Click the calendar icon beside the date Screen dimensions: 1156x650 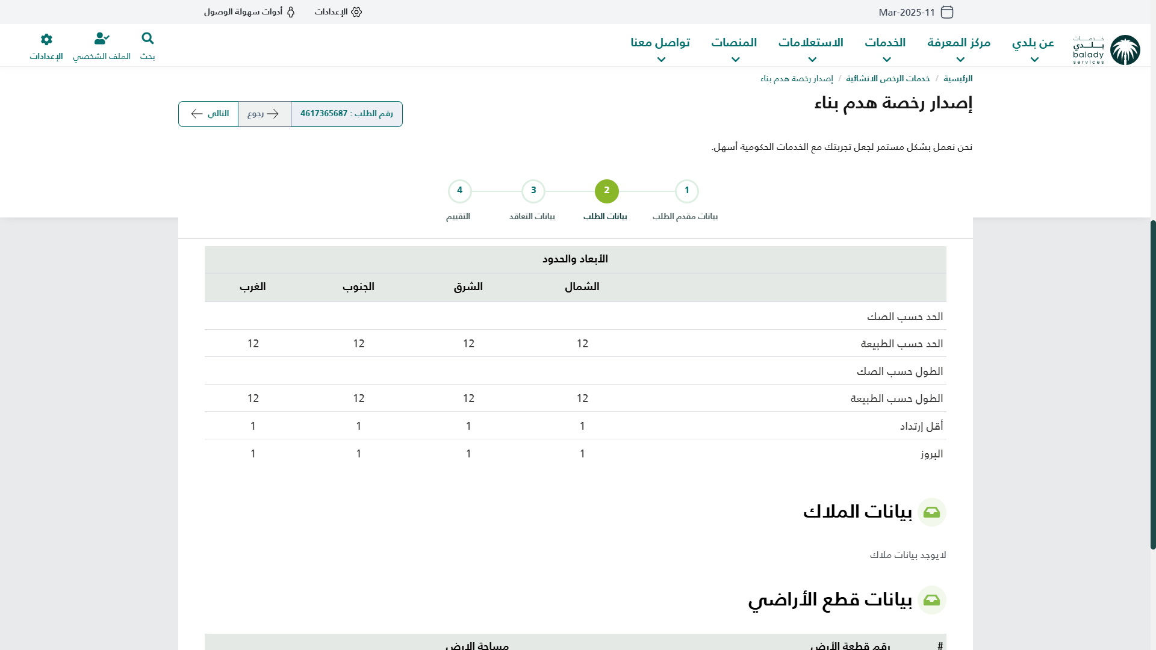point(947,12)
